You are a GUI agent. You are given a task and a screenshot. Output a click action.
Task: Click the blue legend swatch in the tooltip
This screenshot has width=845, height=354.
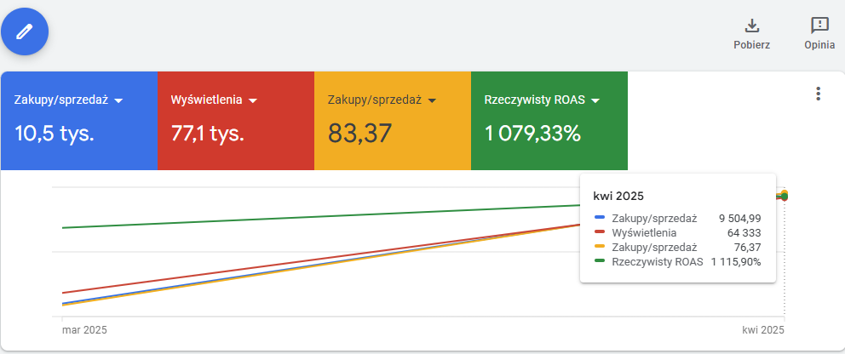(600, 217)
